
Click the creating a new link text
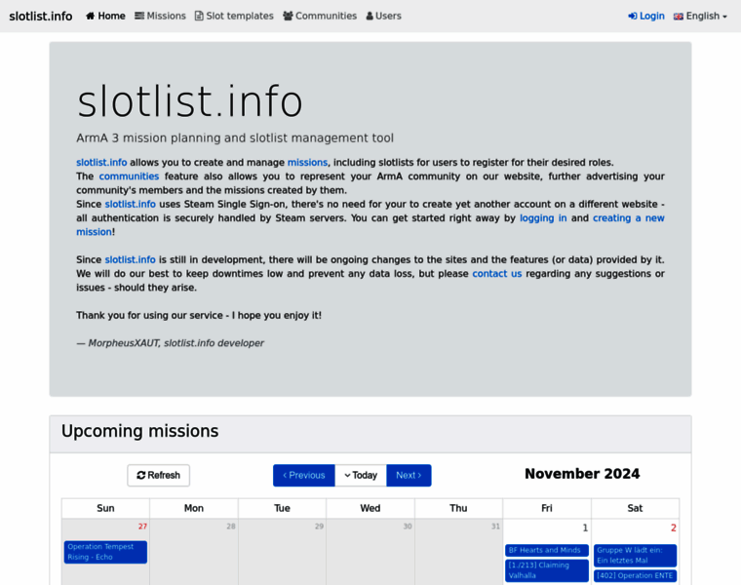(x=629, y=218)
